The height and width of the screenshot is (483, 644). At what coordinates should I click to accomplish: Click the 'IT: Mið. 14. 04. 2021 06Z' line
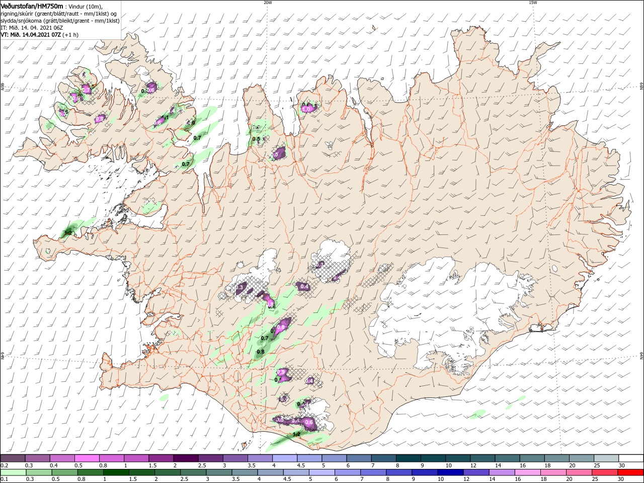pyautogui.click(x=32, y=28)
